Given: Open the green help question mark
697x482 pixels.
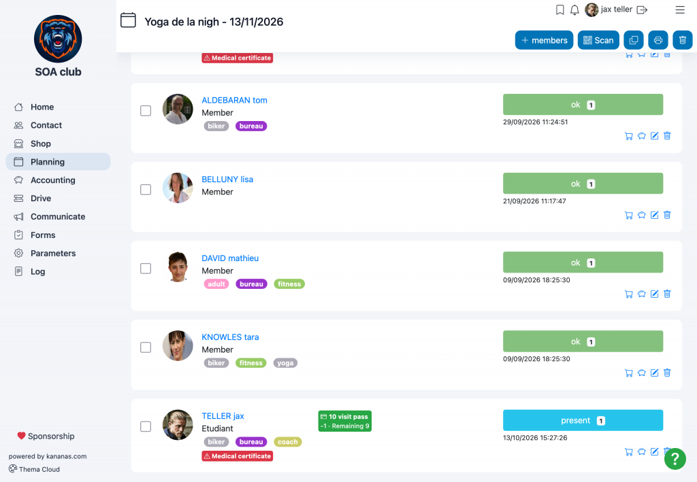Looking at the screenshot, I should click(x=675, y=458).
